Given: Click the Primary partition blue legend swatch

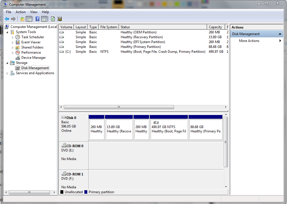Looking at the screenshot, I should (x=86, y=192).
